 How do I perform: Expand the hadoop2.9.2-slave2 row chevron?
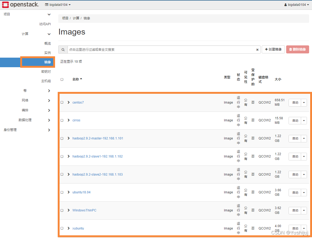69,174
